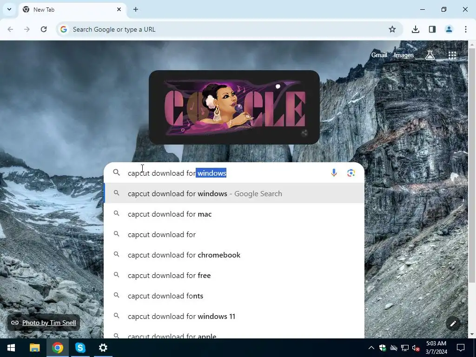Click the browser forward arrow
Image resolution: width=476 pixels, height=357 pixels.
(27, 29)
